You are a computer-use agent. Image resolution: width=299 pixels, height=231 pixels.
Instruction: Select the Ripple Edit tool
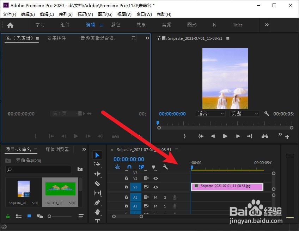[x=97, y=174]
